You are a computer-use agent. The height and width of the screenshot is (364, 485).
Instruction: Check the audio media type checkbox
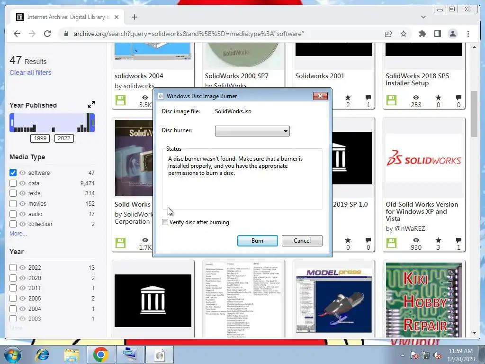point(13,214)
